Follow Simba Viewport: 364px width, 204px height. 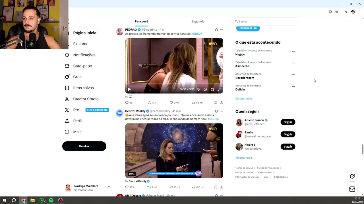tap(288, 134)
